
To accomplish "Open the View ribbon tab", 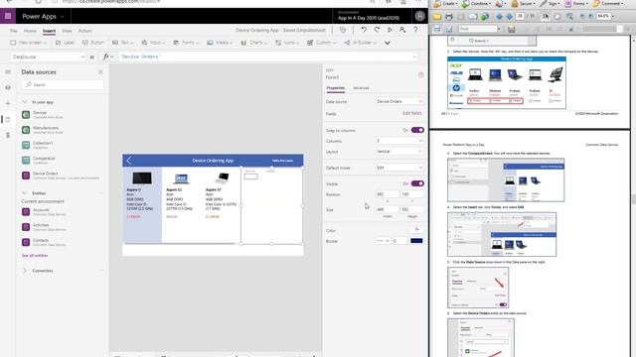I will (67, 31).
